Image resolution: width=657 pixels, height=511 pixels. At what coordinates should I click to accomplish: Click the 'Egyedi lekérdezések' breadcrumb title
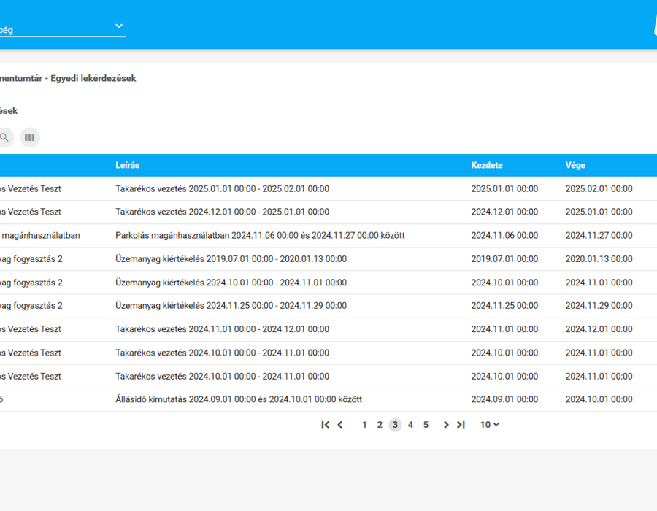click(x=93, y=78)
